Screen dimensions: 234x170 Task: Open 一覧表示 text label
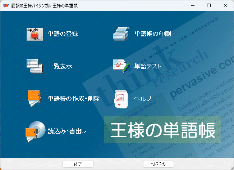point(60,66)
